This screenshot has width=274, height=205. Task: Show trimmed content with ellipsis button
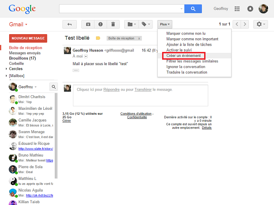point(76,70)
